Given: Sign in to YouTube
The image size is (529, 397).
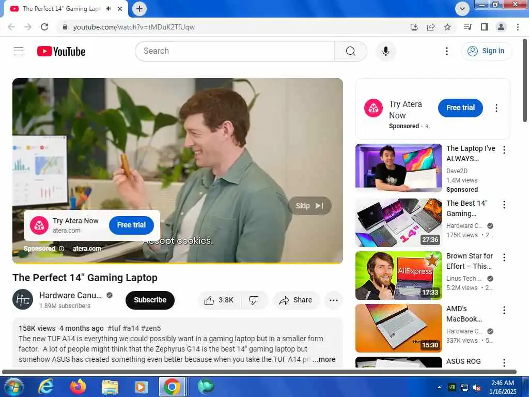Looking at the screenshot, I should 486,51.
